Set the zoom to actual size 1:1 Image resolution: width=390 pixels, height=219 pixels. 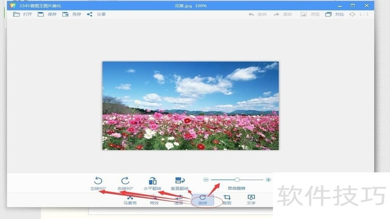pos(359,14)
